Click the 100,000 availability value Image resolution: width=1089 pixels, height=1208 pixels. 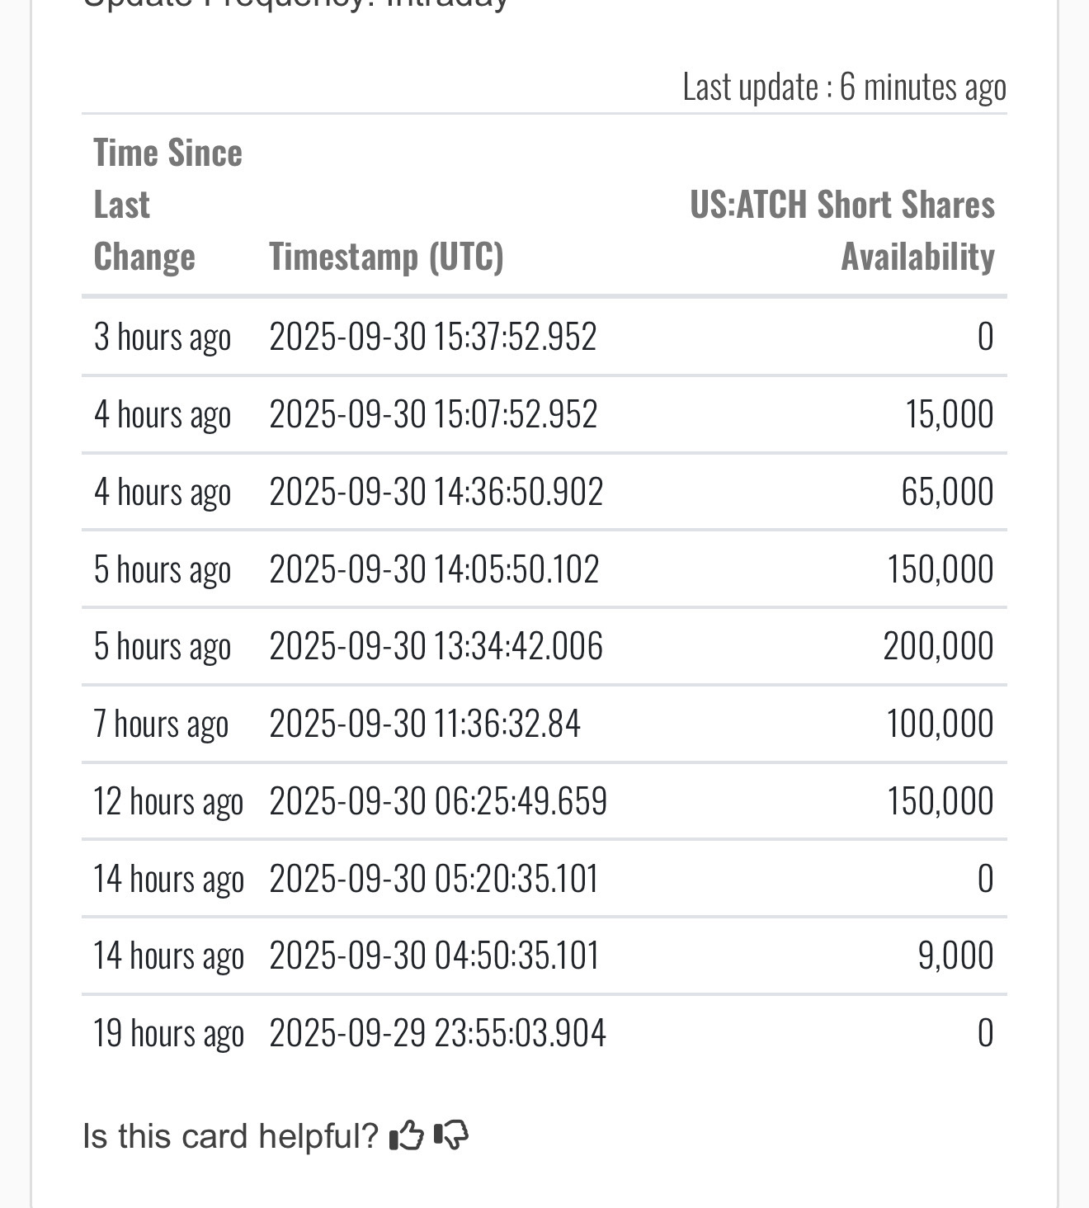click(x=939, y=724)
